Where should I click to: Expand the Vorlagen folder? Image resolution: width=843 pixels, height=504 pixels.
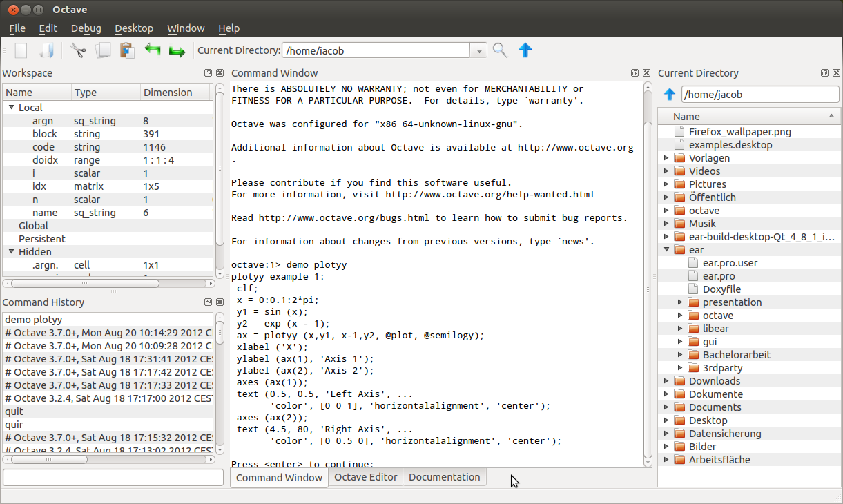(x=666, y=158)
